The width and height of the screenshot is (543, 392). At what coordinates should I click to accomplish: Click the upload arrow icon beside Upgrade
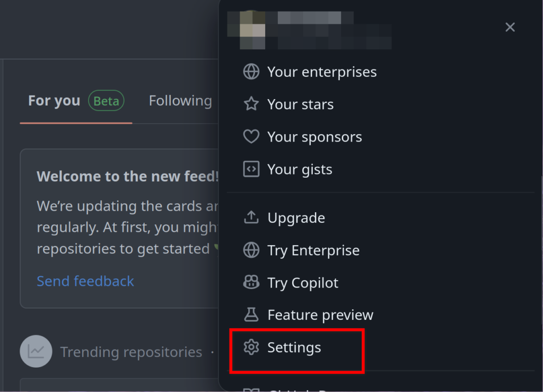[251, 217]
